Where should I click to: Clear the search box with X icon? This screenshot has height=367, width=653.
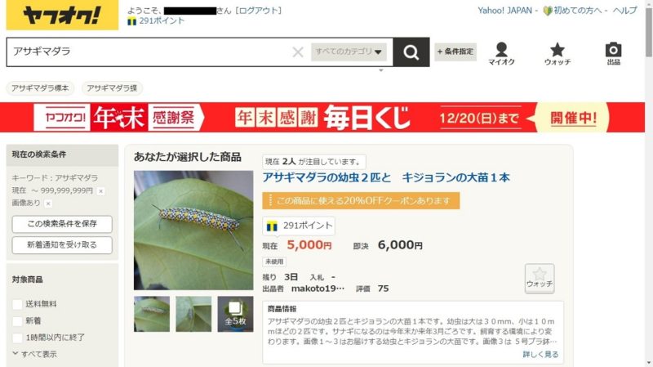tap(298, 52)
